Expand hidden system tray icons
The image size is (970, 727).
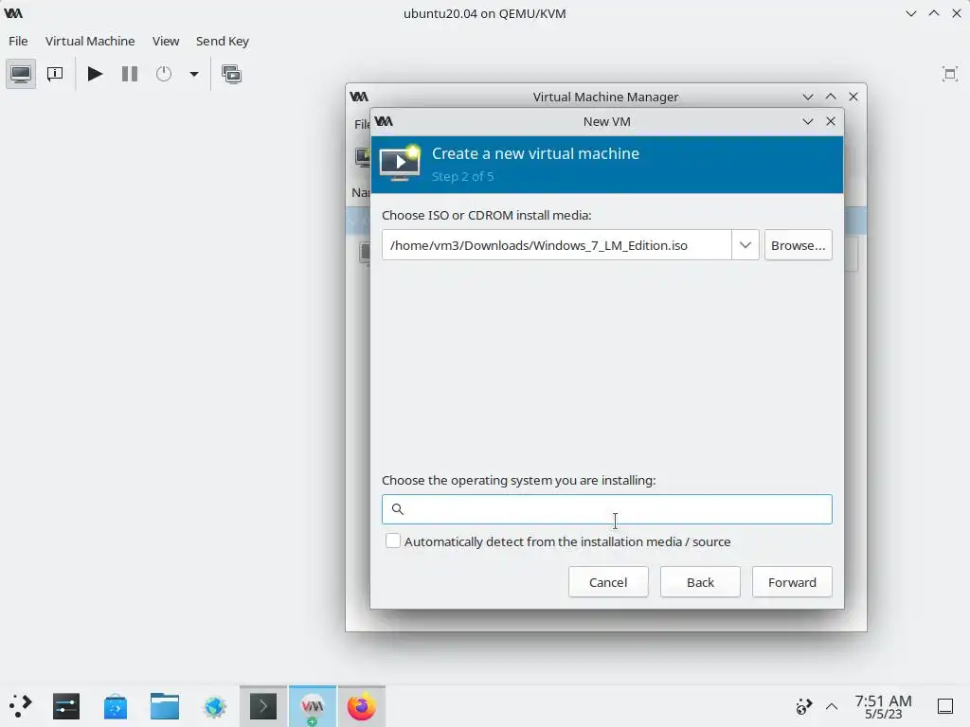click(832, 706)
